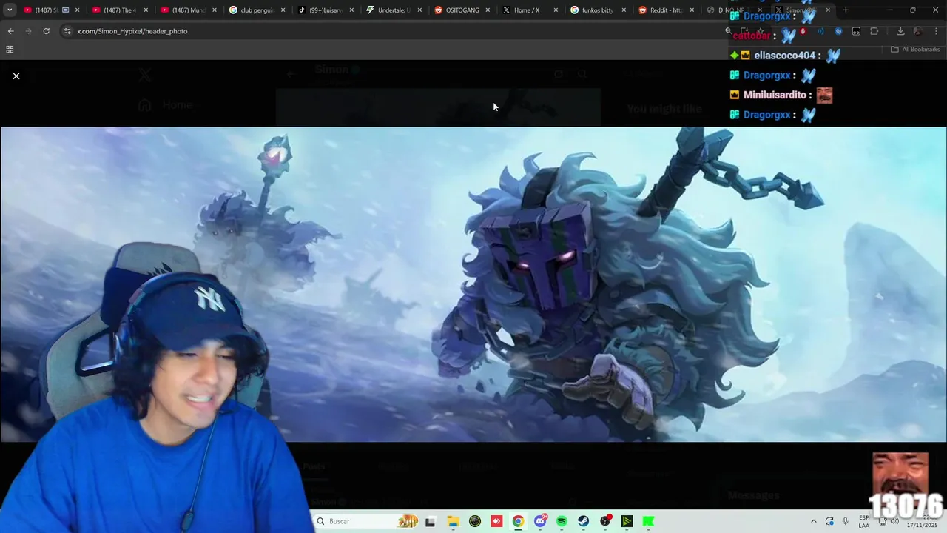Reload the current page

pyautogui.click(x=46, y=31)
